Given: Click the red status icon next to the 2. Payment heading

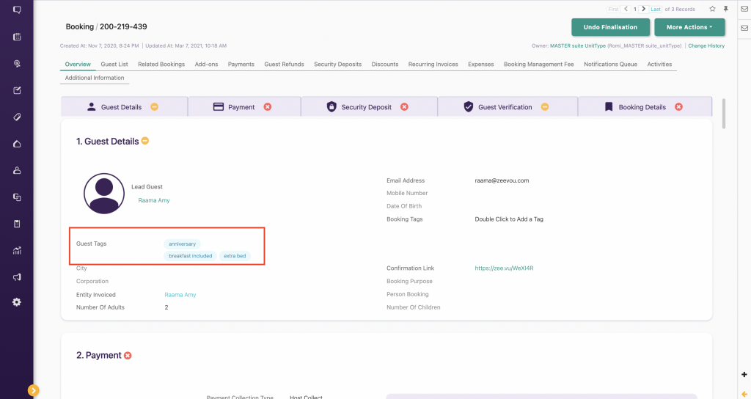Looking at the screenshot, I should pyautogui.click(x=128, y=356).
